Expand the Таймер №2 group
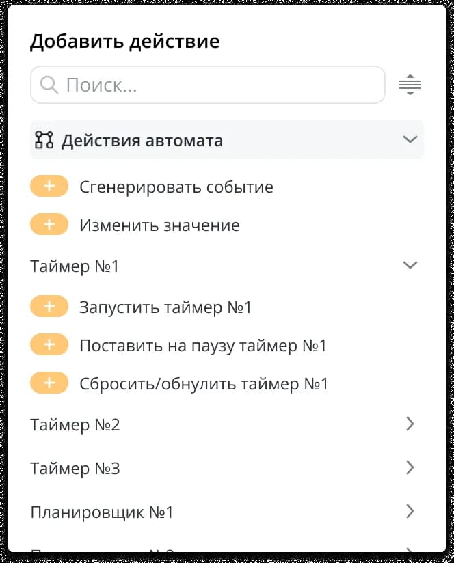This screenshot has height=563, width=454. click(x=410, y=424)
